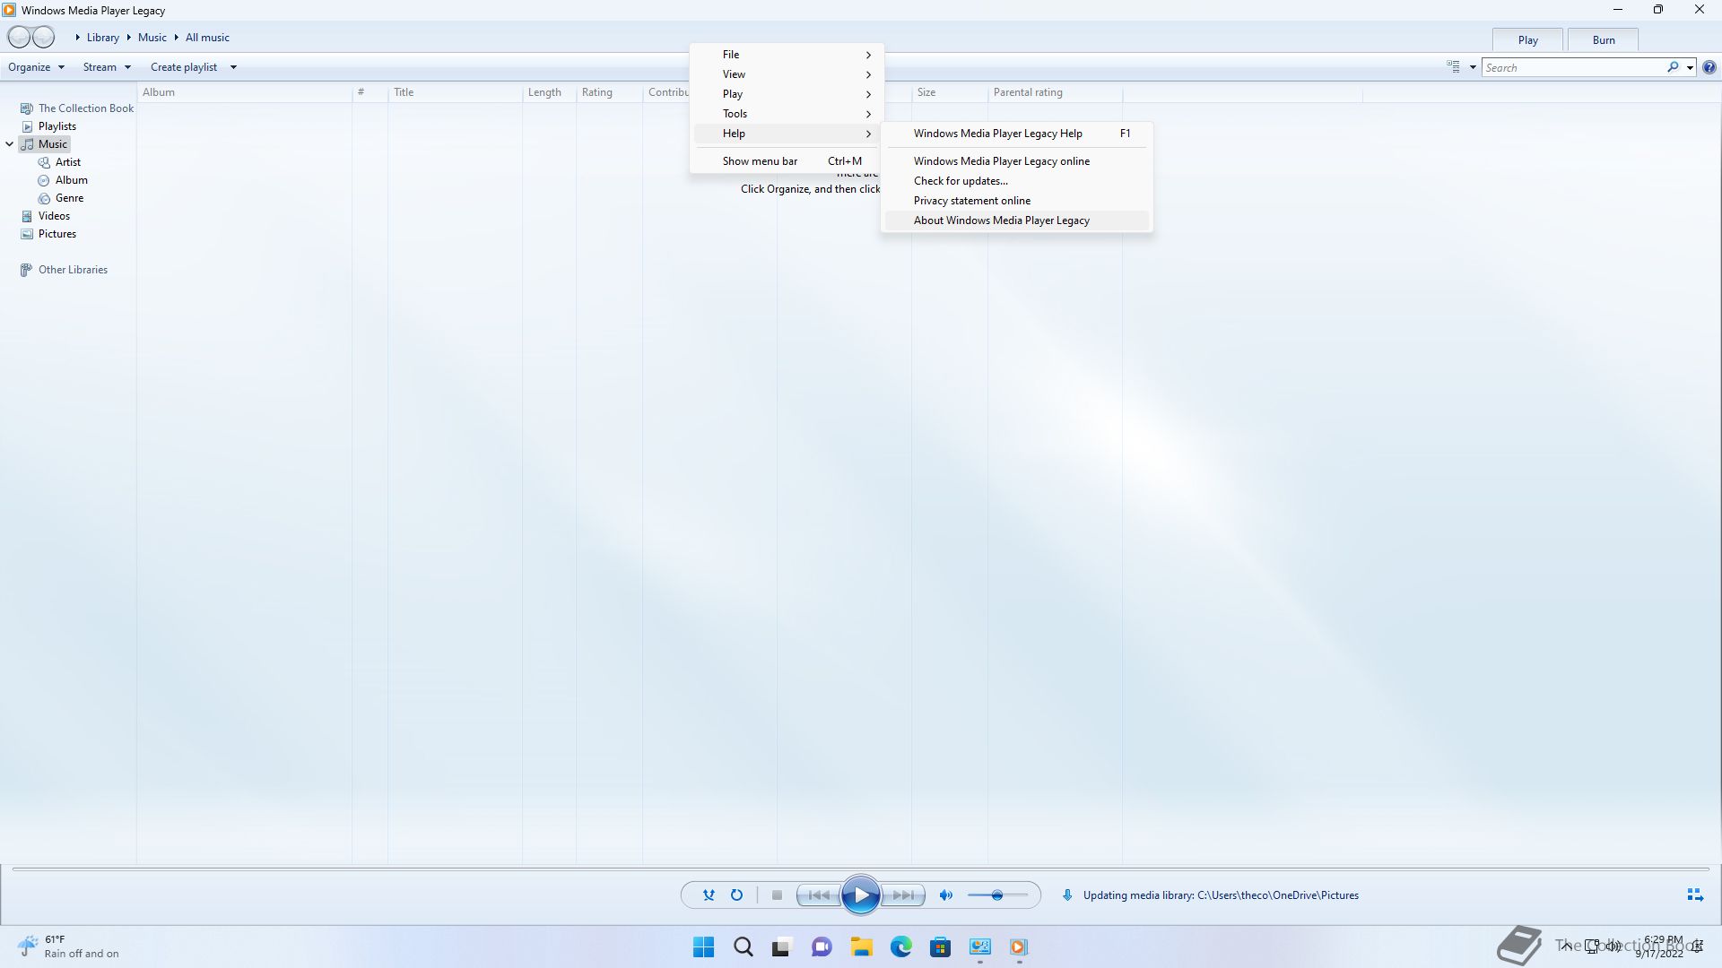
Task: Sort by the Rating column header
Action: 609,92
